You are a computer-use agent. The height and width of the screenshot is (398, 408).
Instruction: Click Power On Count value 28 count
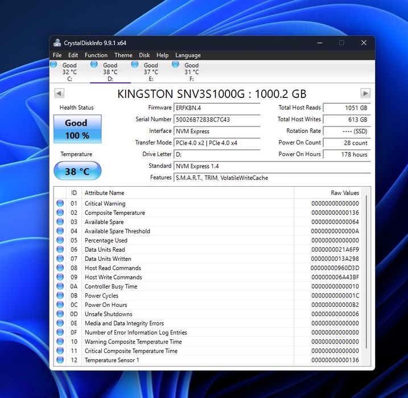click(347, 143)
